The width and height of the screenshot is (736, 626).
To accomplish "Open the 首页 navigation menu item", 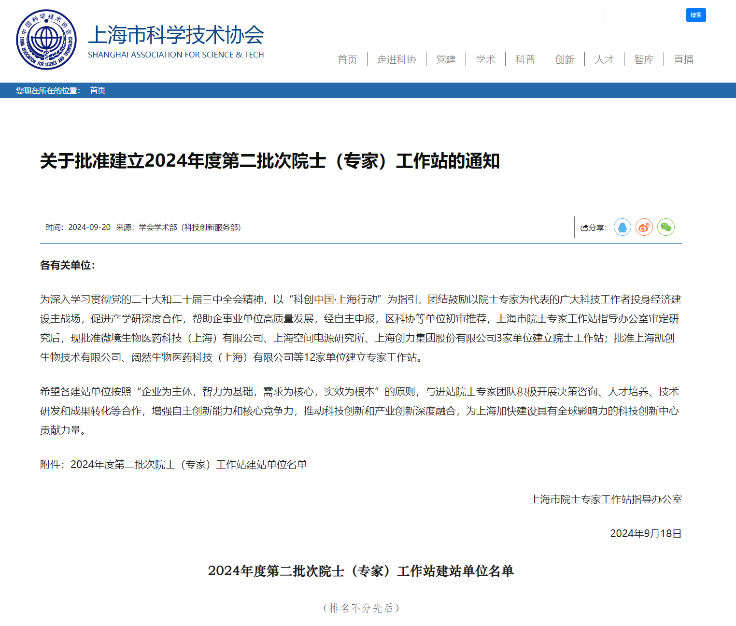I will point(347,59).
